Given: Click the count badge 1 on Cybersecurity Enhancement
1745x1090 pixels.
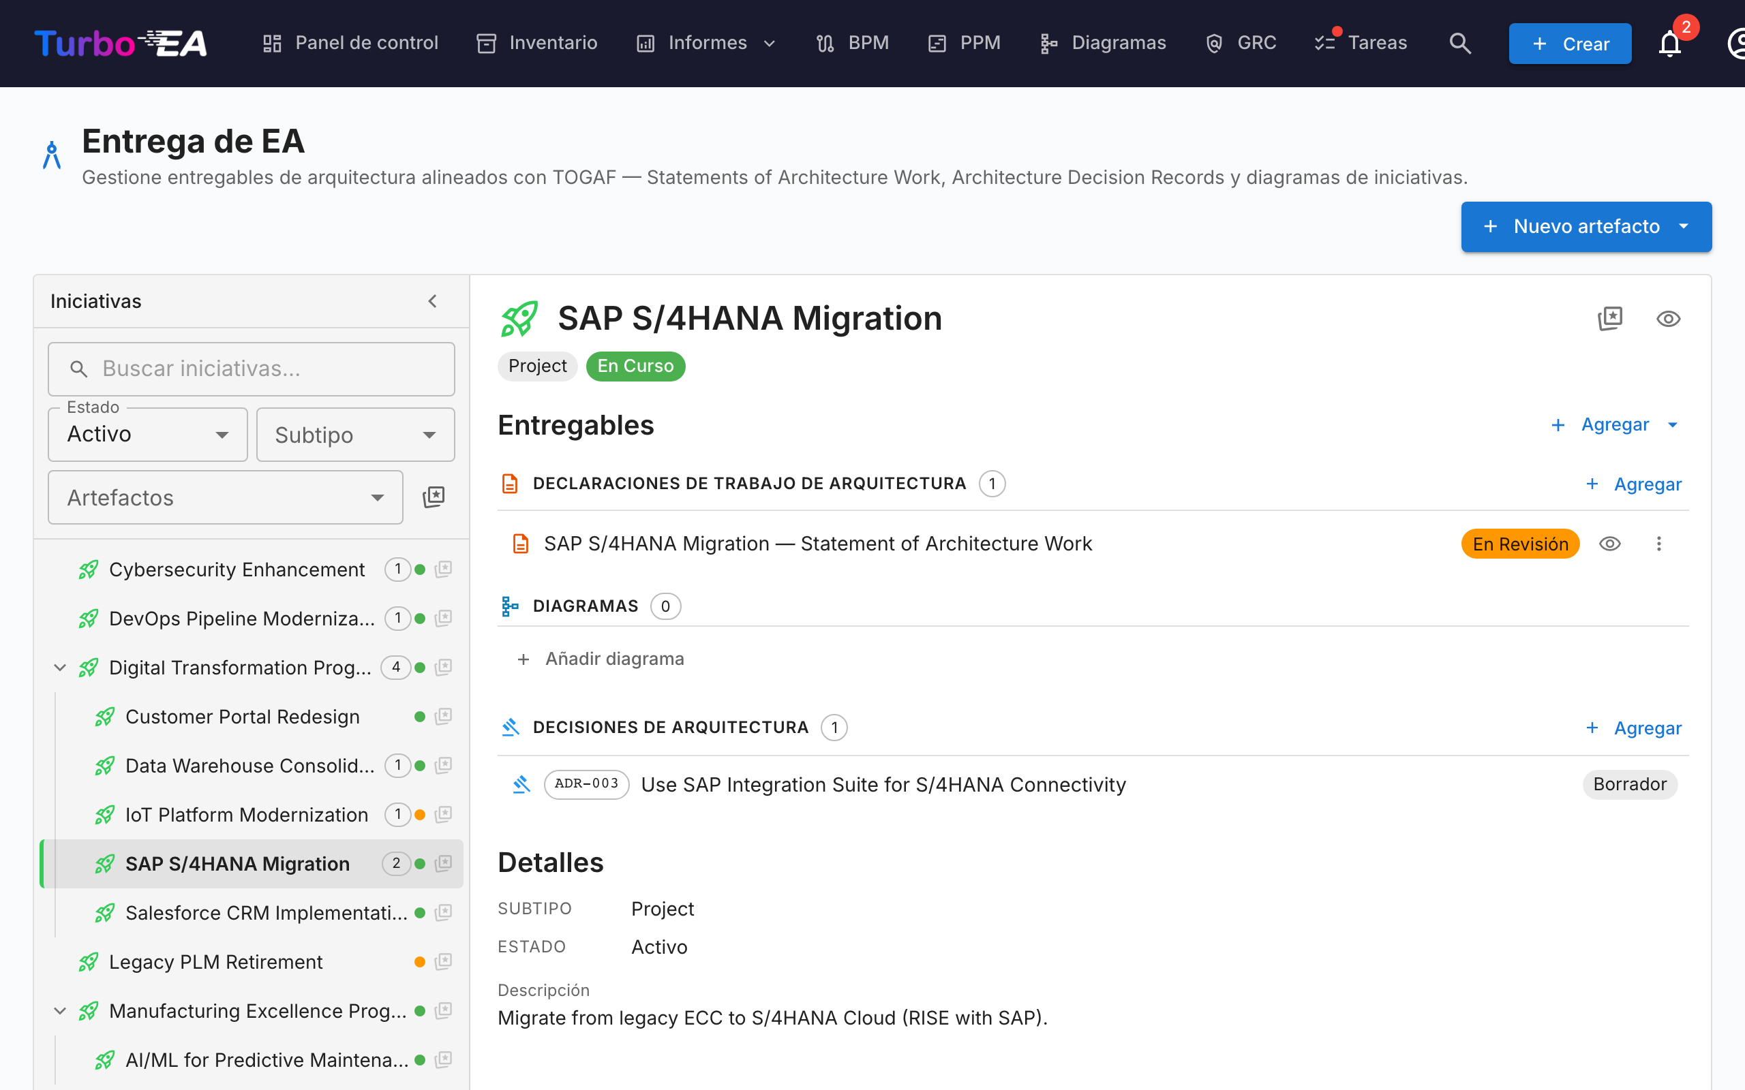Looking at the screenshot, I should click(397, 569).
